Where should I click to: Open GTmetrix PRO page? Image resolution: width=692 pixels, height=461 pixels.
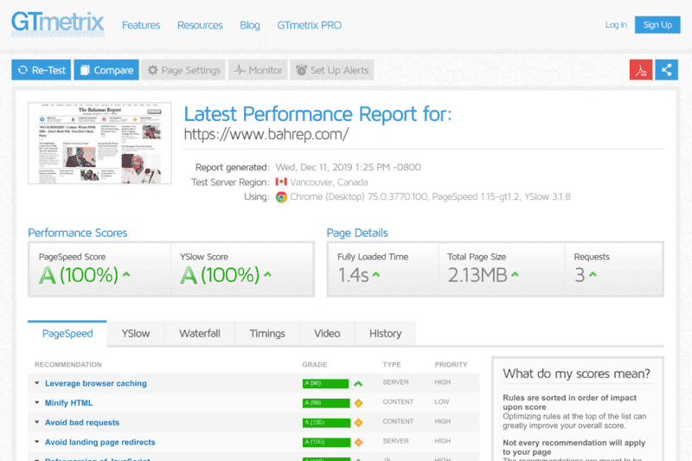[x=310, y=26]
